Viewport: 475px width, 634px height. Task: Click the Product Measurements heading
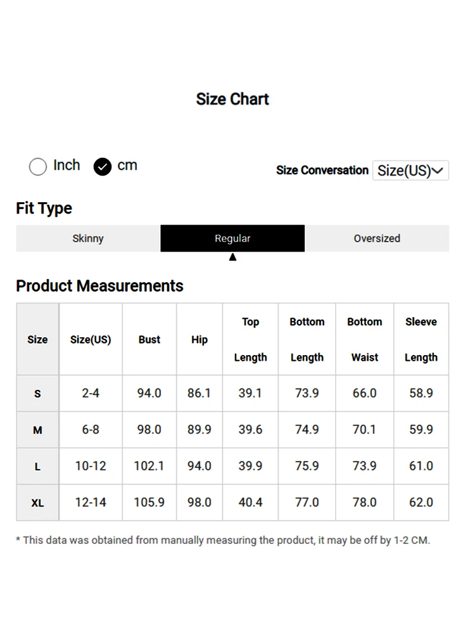point(99,286)
